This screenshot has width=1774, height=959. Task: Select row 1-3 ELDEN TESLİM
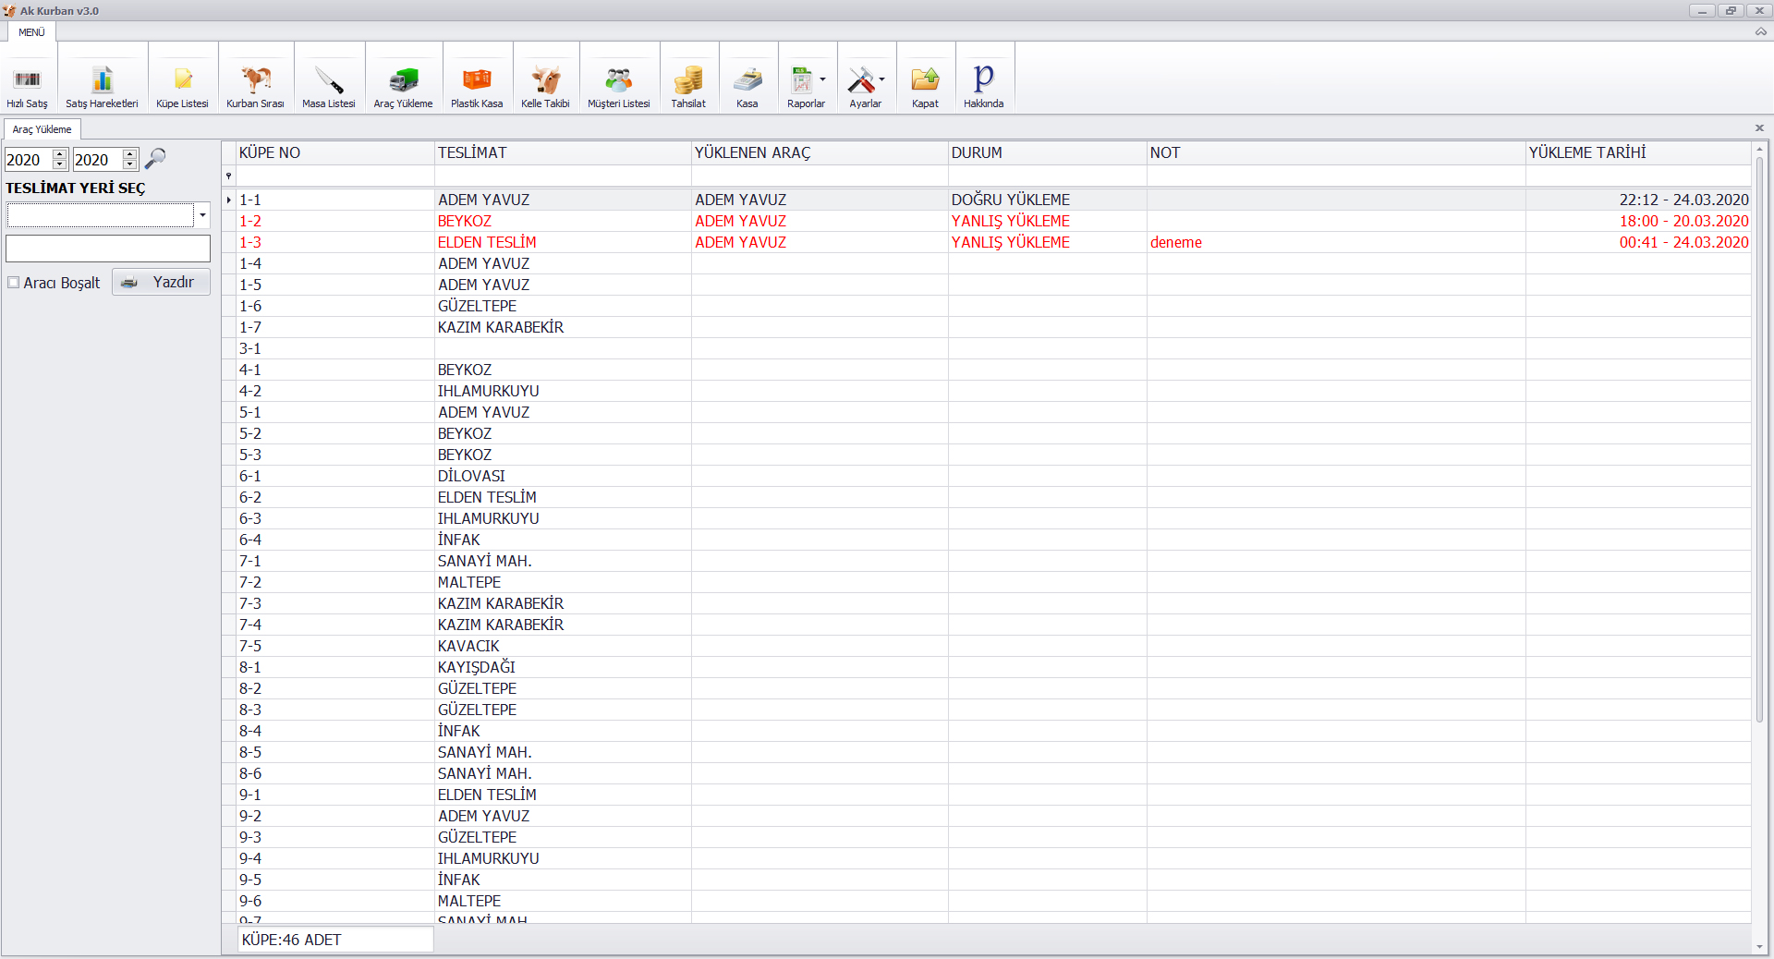coord(487,242)
